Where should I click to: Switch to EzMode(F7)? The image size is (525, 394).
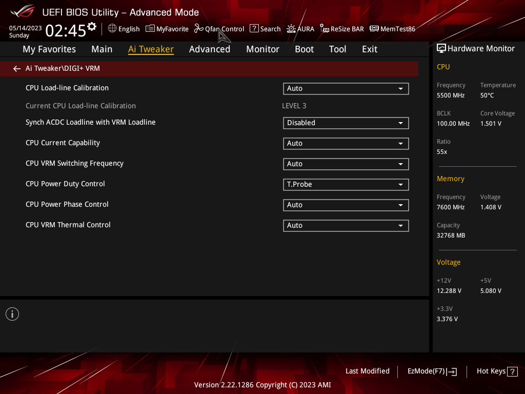[x=432, y=371]
